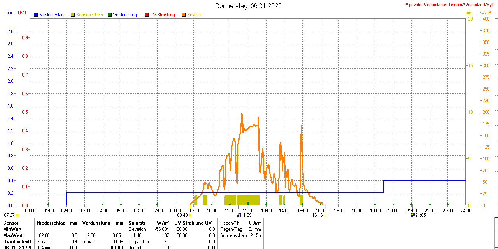Click the yellow Sonnenschein legend swatch
The height and width of the screenshot is (249, 498).
coord(73,15)
